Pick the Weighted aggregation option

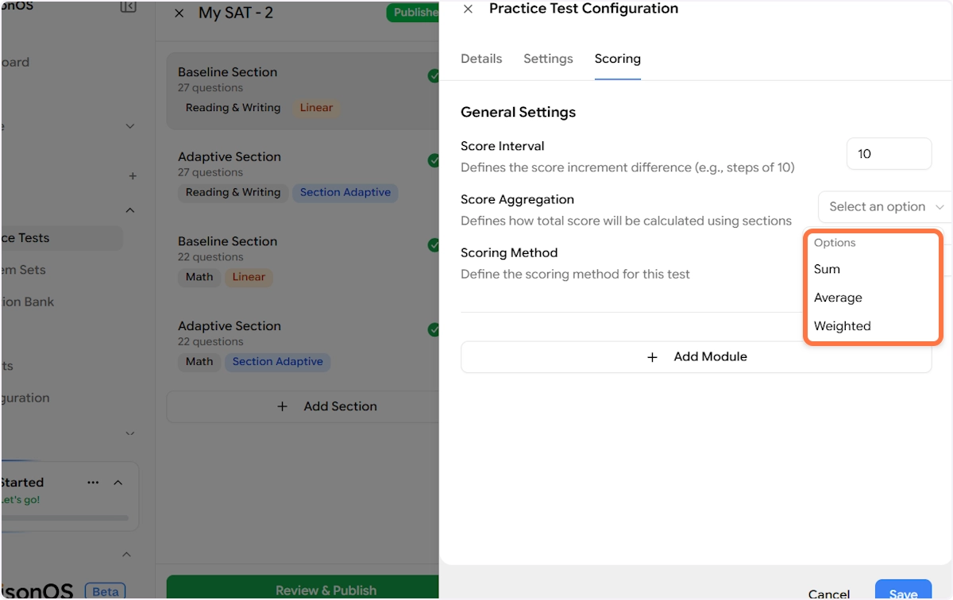click(842, 326)
